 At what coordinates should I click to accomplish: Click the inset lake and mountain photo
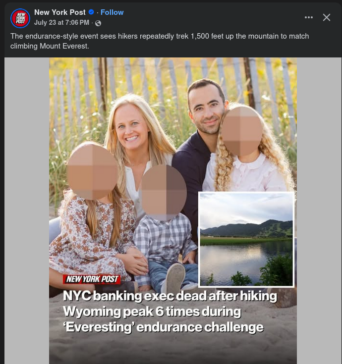[246, 239]
